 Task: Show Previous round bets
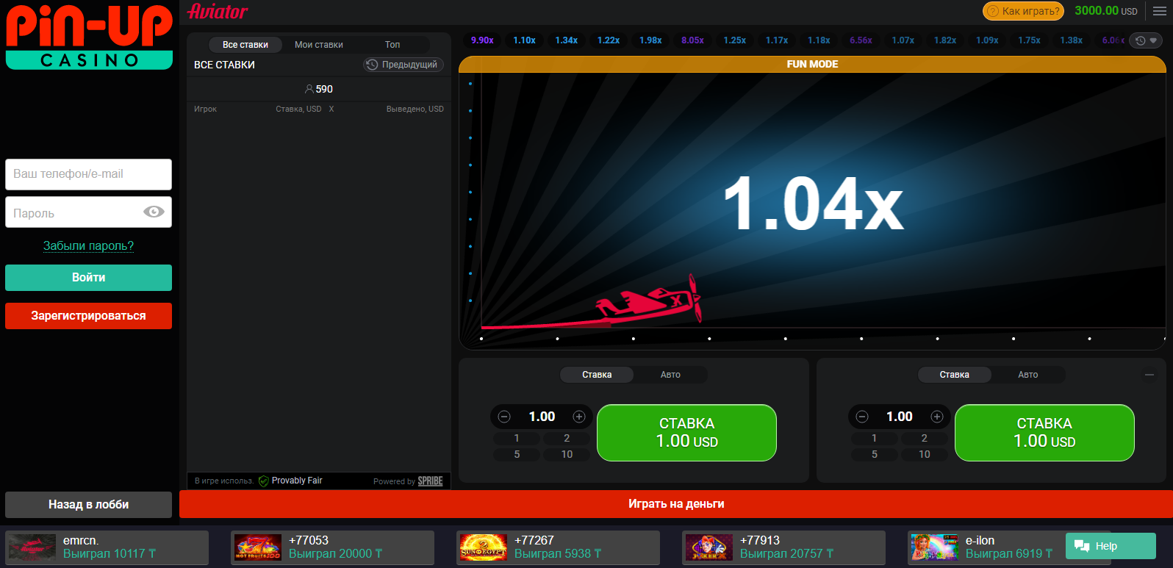point(403,65)
